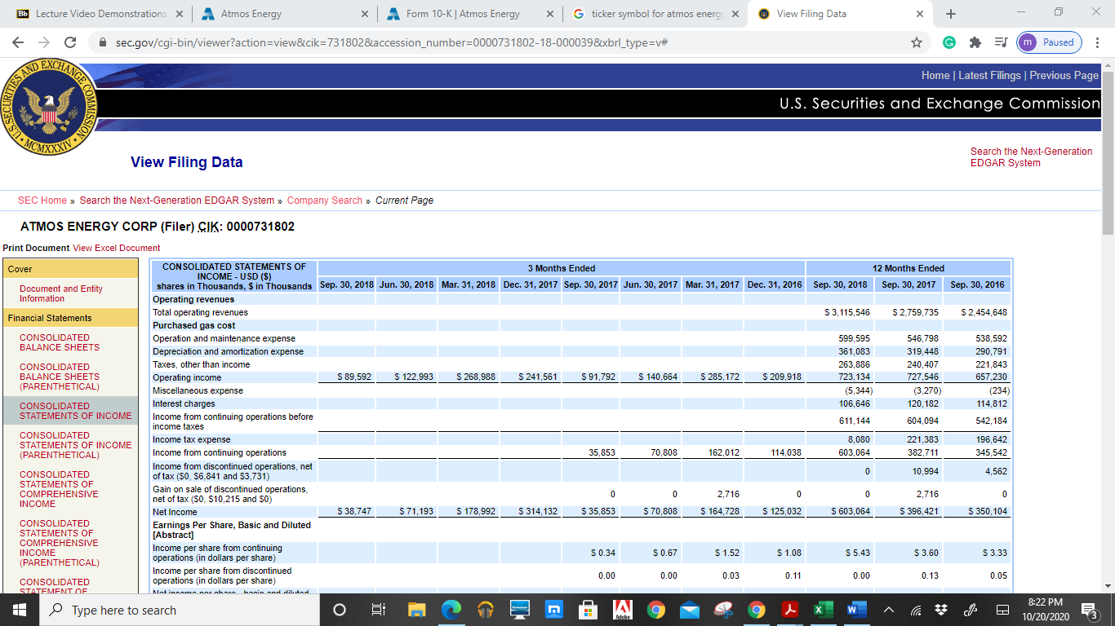Open Adobe Acrobat from the taskbar
The width and height of the screenshot is (1115, 626).
tap(788, 609)
